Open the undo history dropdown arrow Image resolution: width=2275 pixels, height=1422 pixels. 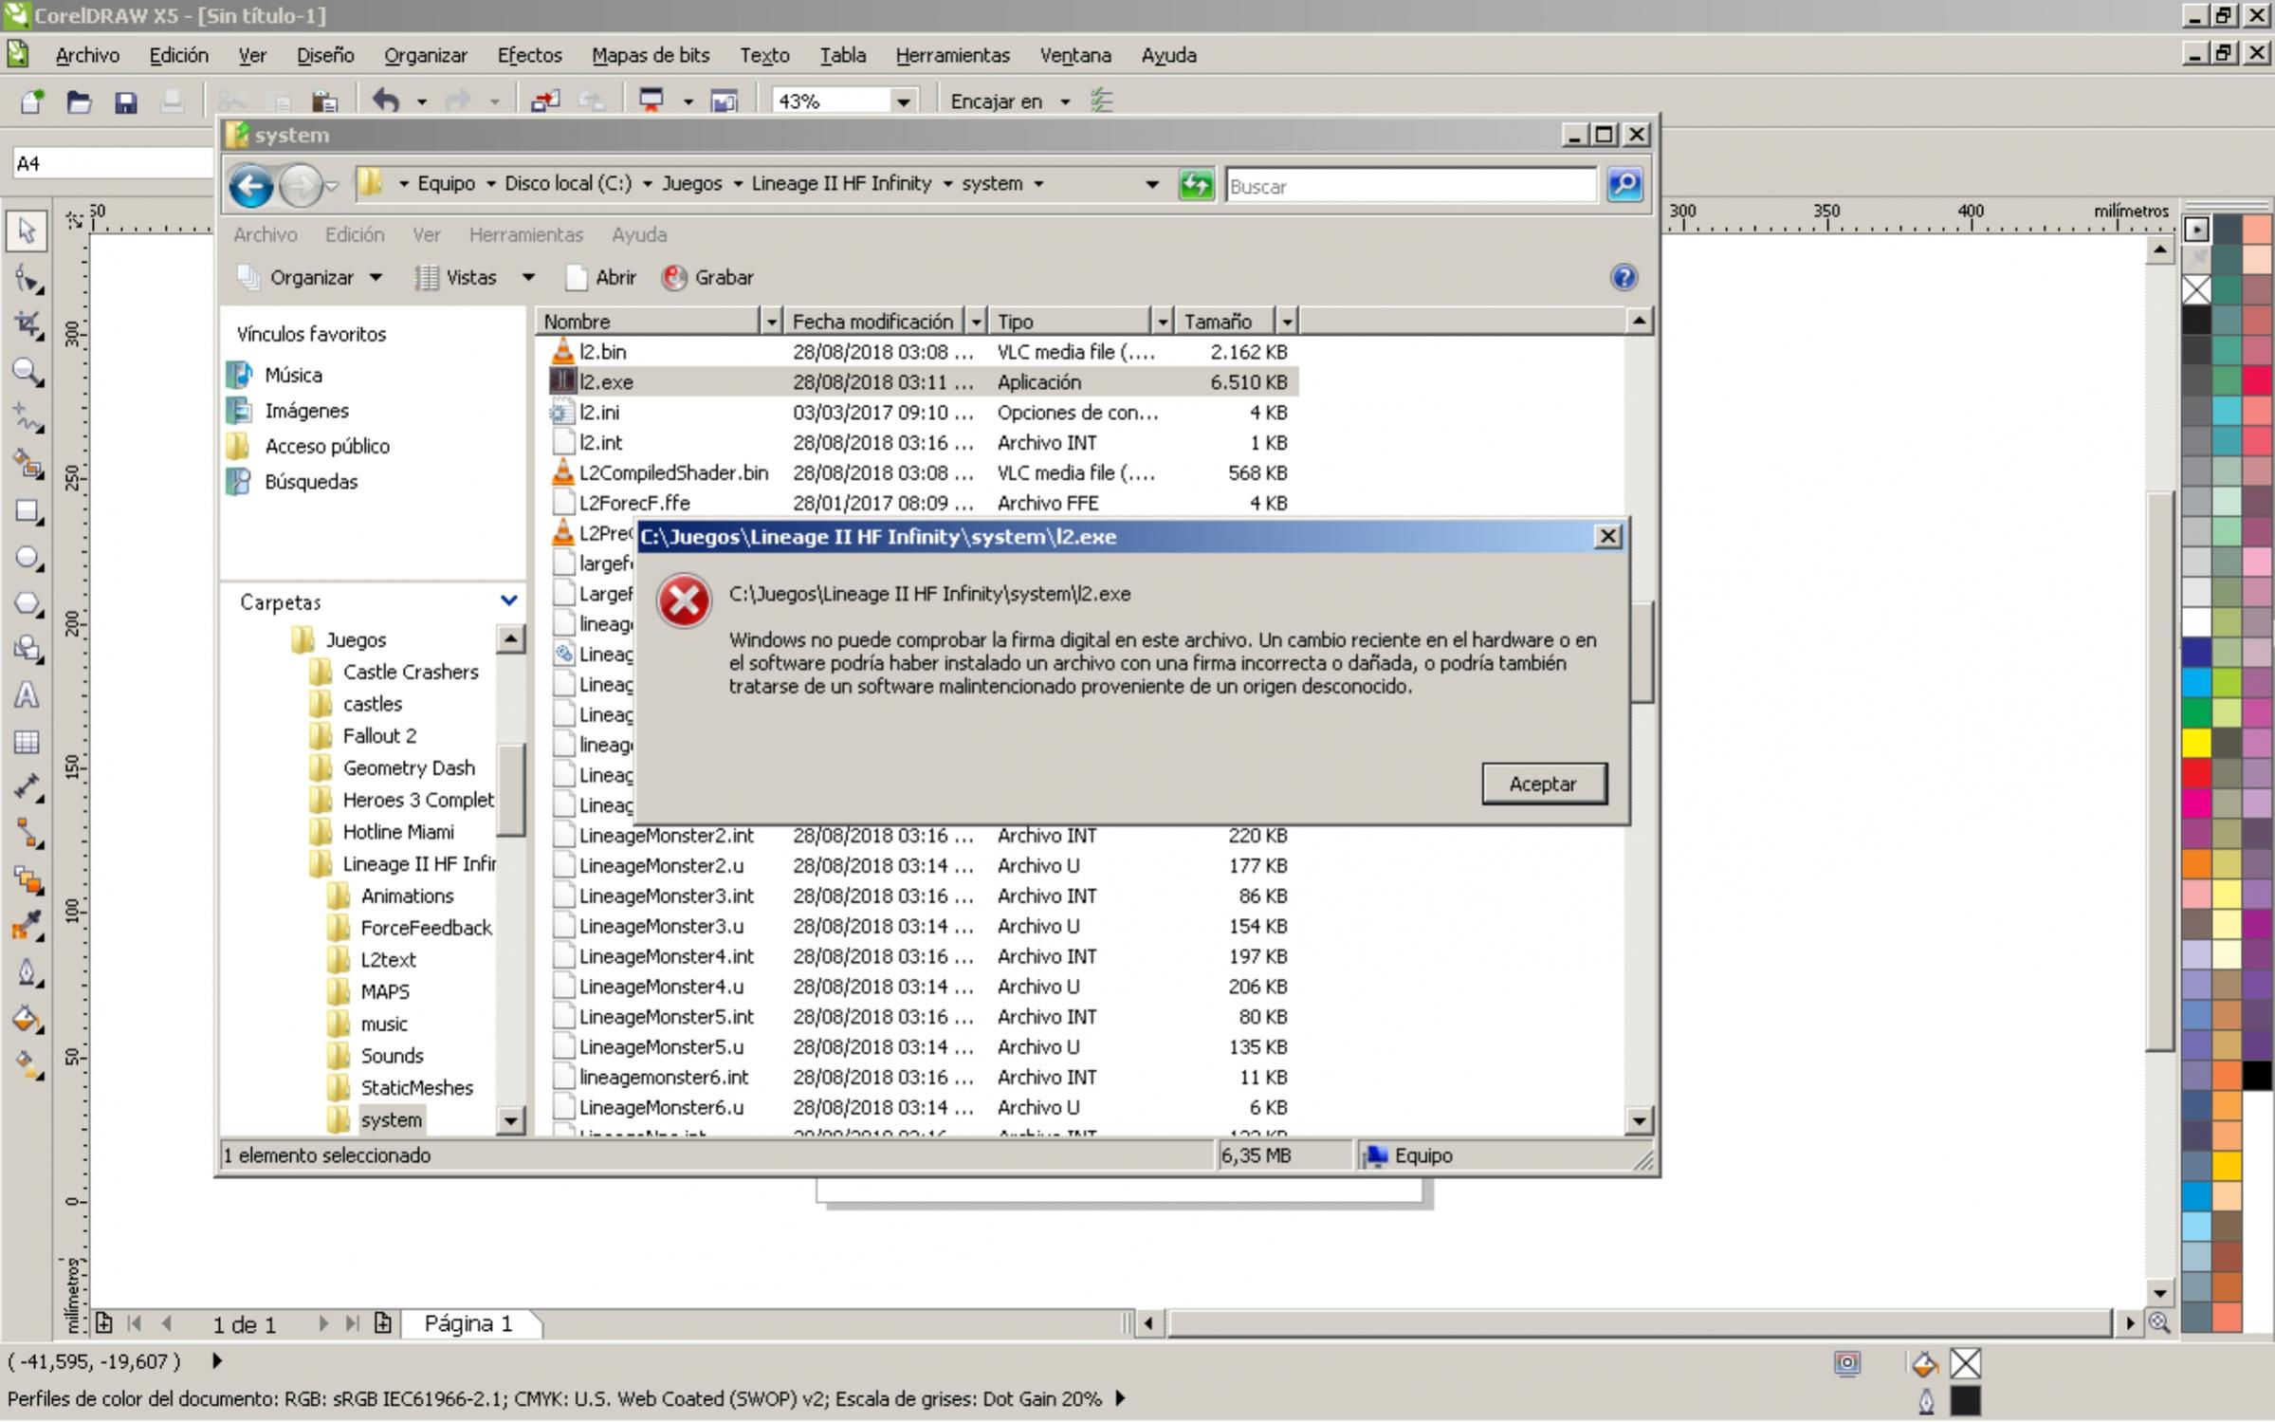point(421,101)
